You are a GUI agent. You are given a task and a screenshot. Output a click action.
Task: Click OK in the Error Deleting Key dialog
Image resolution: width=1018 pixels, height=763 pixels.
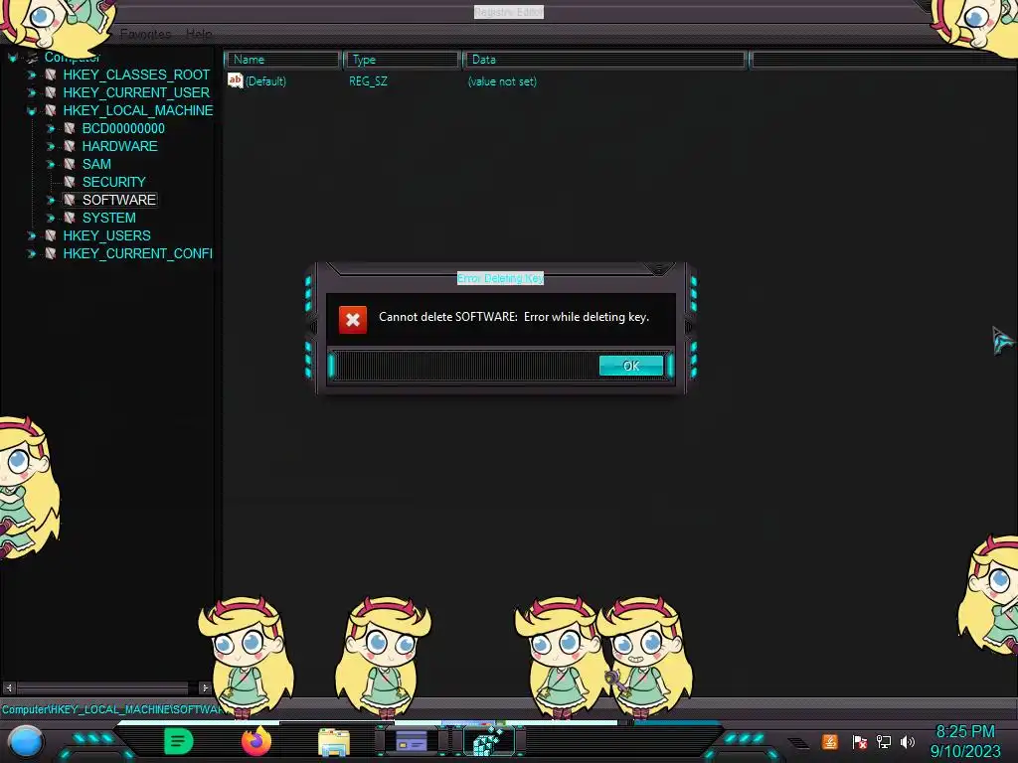[x=631, y=366]
